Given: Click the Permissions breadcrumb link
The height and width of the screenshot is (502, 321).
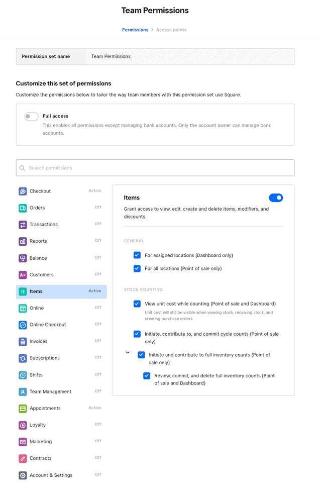Looking at the screenshot, I should tap(135, 29).
